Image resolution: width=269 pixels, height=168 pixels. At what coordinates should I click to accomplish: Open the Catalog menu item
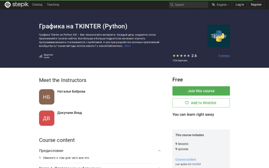tap(37, 4)
